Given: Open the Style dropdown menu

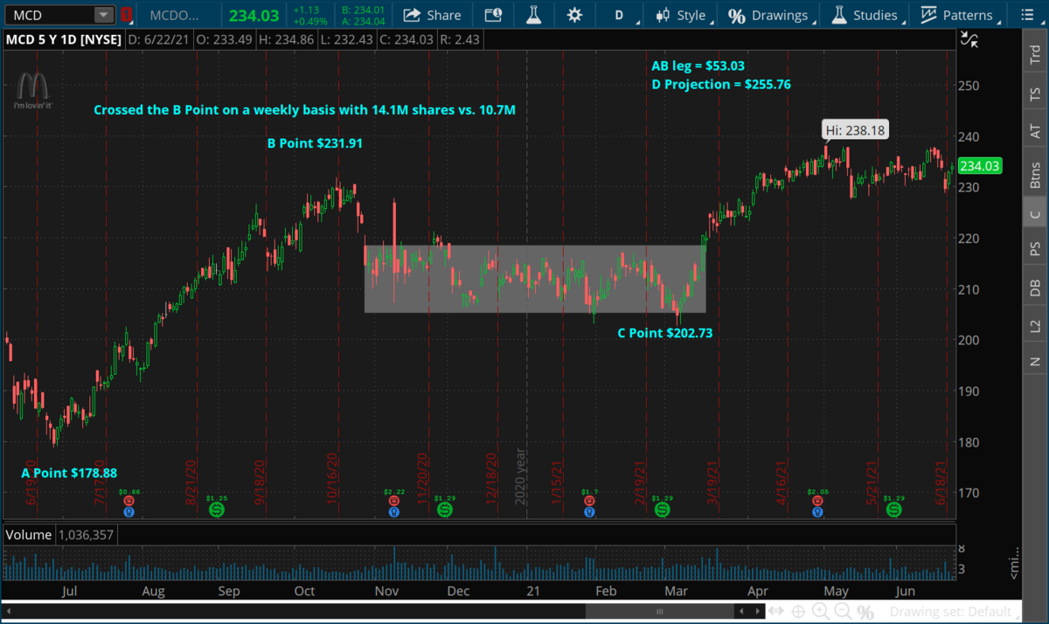Looking at the screenshot, I should pos(686,15).
